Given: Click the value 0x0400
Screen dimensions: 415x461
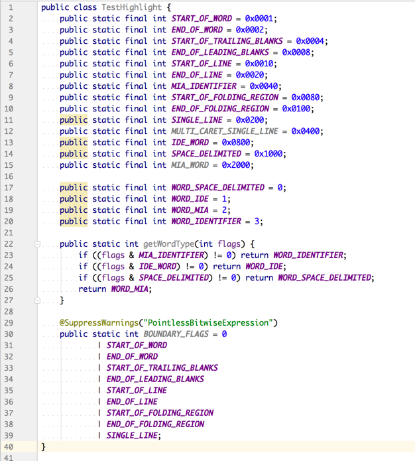Looking at the screenshot, I should 306,131.
